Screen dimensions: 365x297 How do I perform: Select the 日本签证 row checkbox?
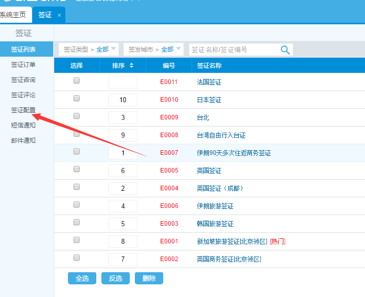77,98
